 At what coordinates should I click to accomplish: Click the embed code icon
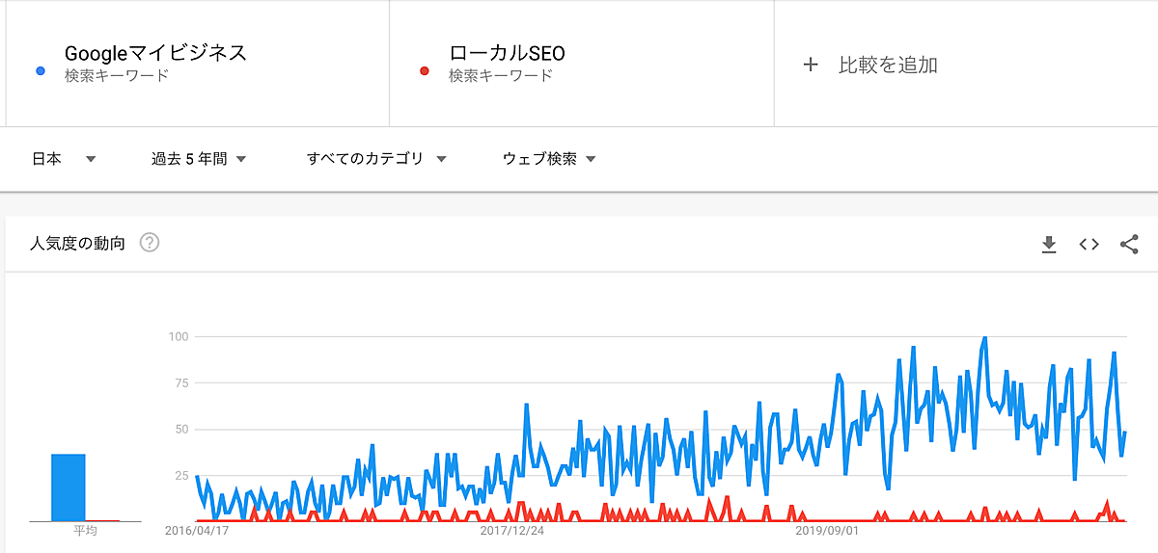pyautogui.click(x=1089, y=245)
